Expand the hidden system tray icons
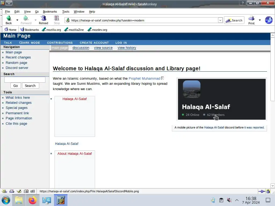Screen dimensions: 275x206 coord(237,200)
